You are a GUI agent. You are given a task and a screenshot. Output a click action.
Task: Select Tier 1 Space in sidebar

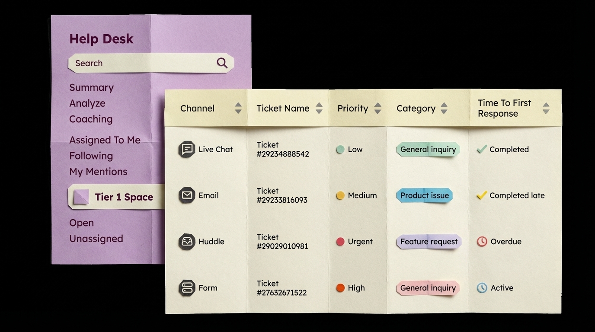pyautogui.click(x=124, y=197)
